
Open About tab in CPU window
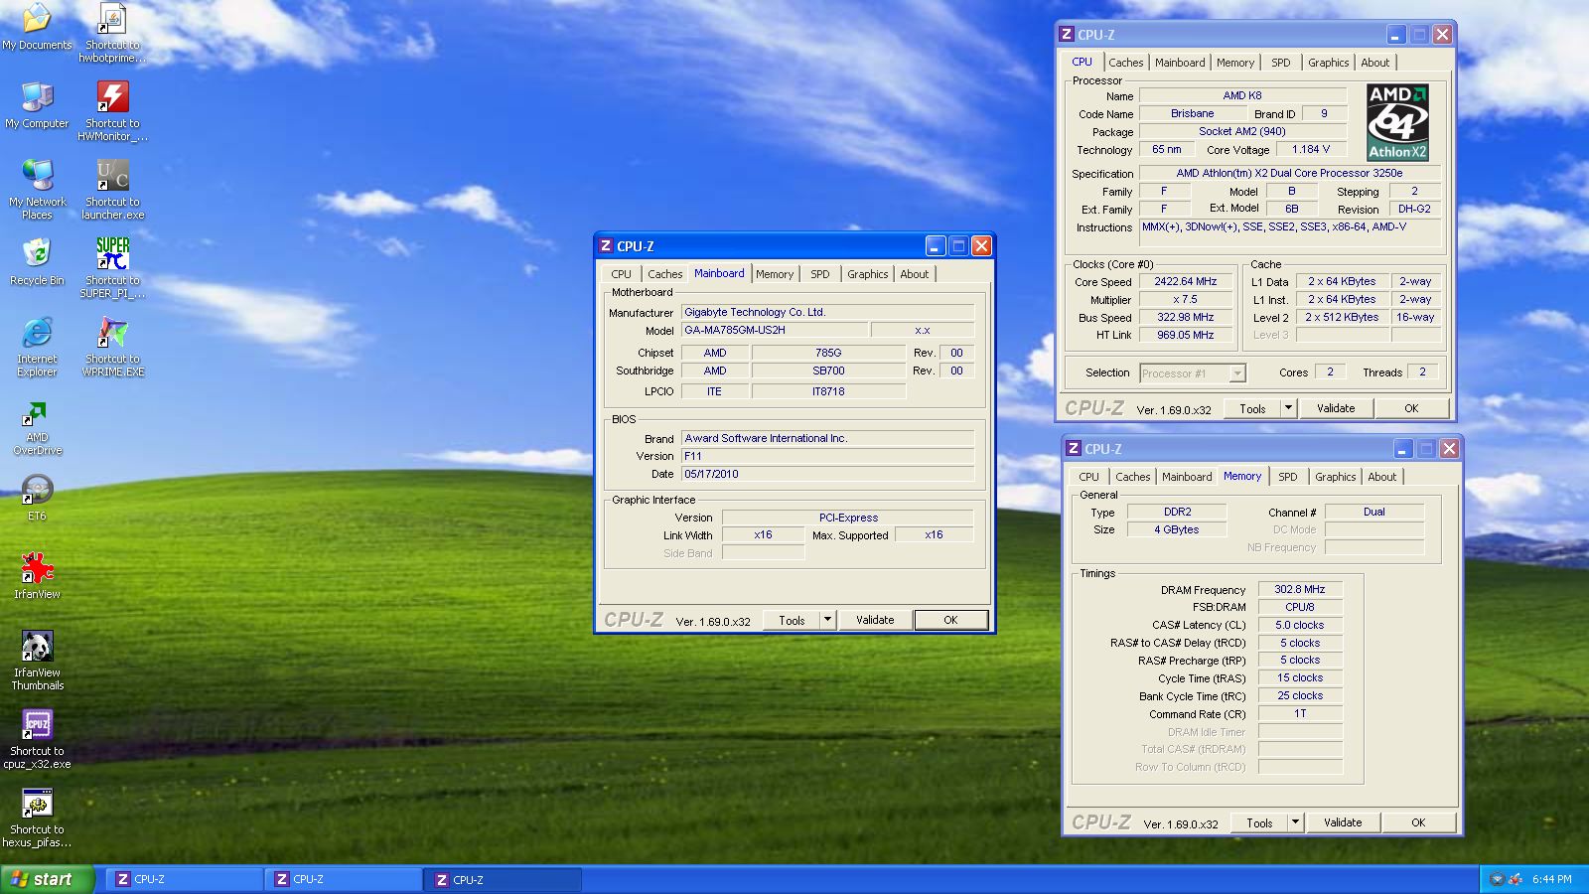coord(1374,63)
